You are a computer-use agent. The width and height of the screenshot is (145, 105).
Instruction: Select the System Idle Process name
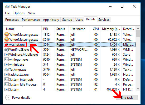(x=23, y=85)
